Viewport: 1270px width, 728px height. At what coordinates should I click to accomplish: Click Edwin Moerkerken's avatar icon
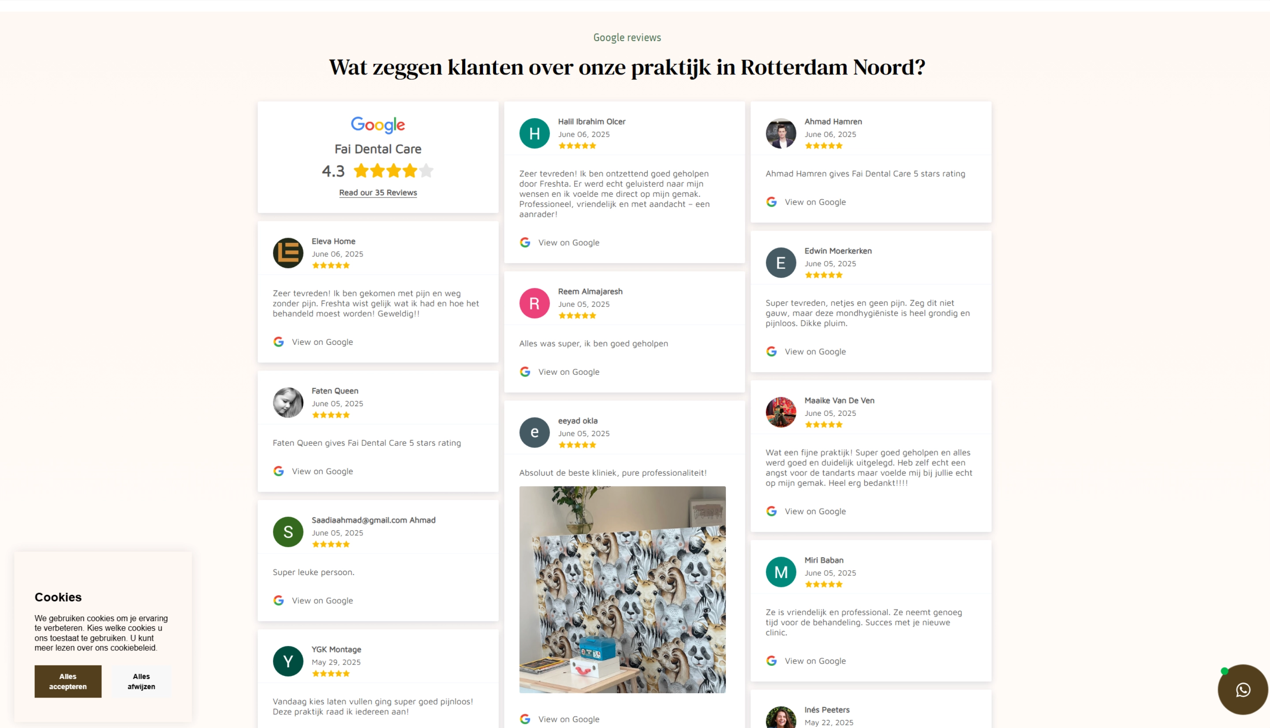pos(781,262)
